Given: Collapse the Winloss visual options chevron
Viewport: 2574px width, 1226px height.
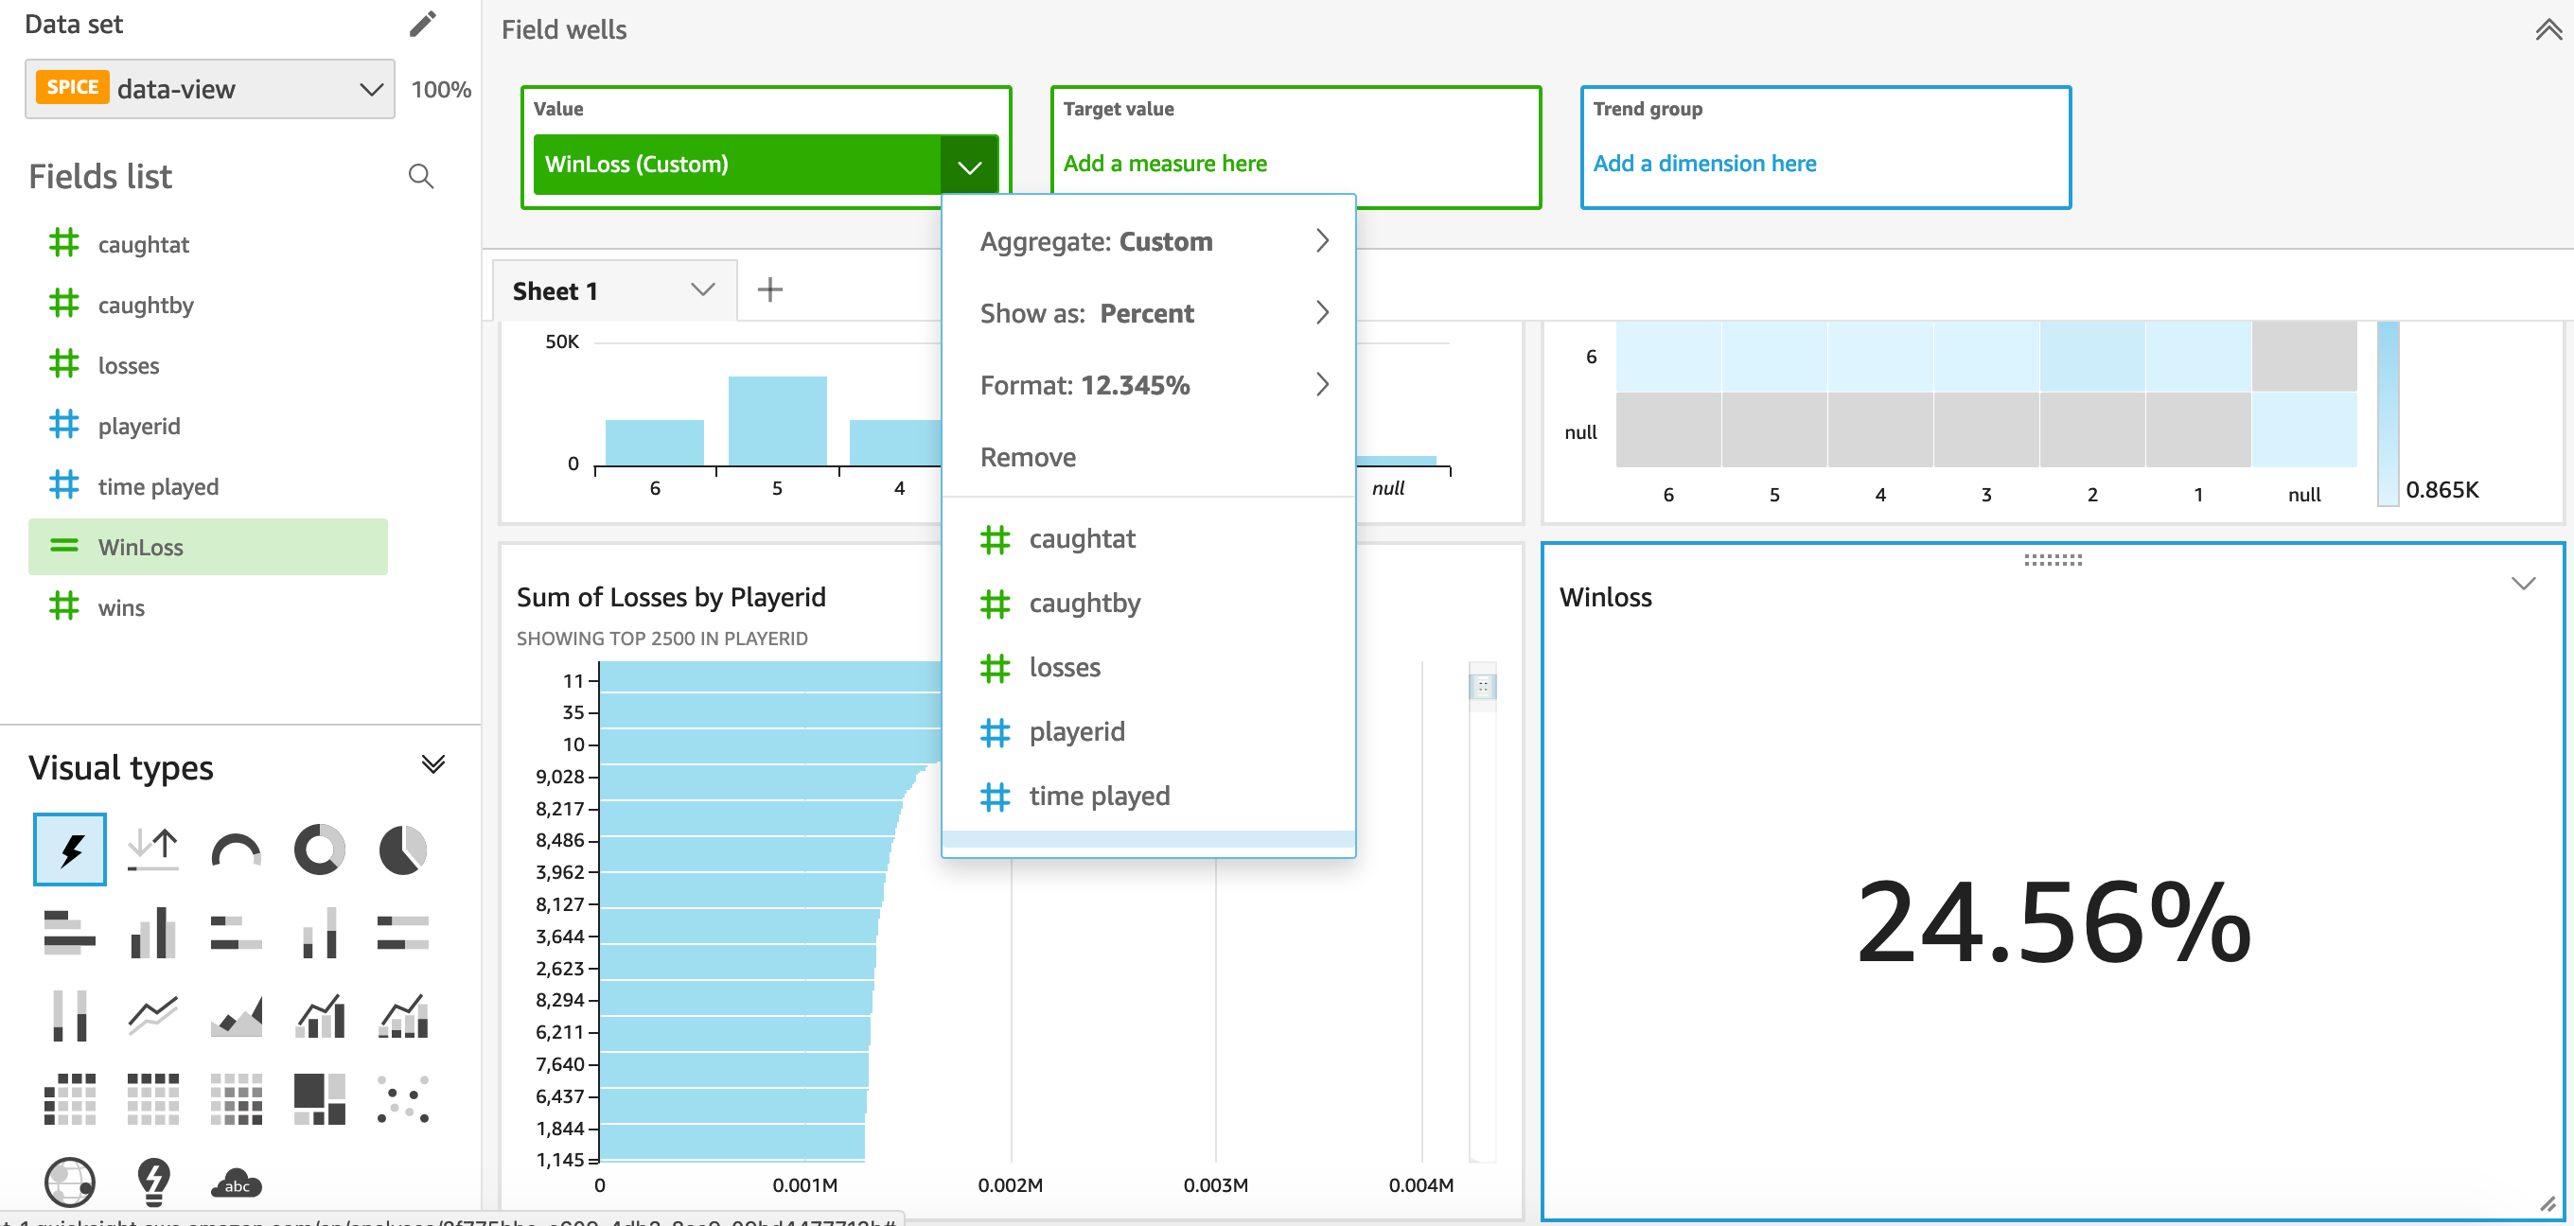Looking at the screenshot, I should [x=2525, y=584].
